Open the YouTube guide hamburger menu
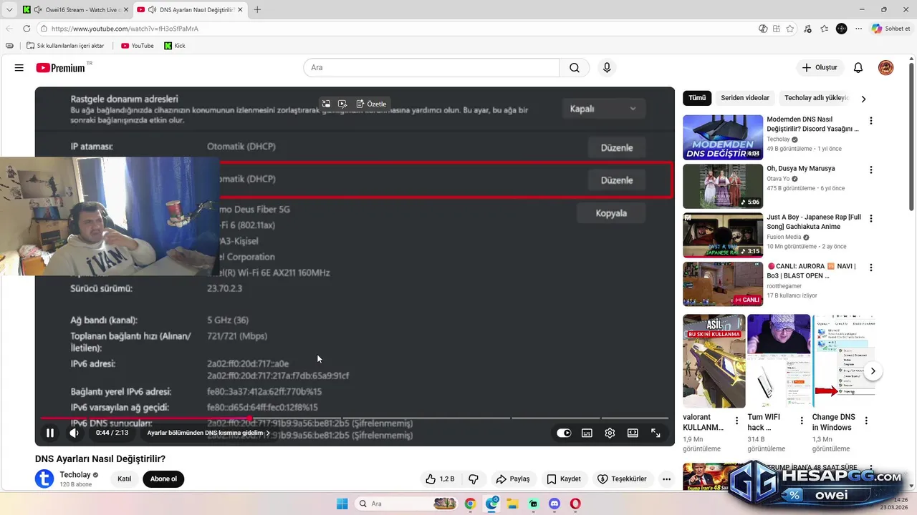 [19, 68]
